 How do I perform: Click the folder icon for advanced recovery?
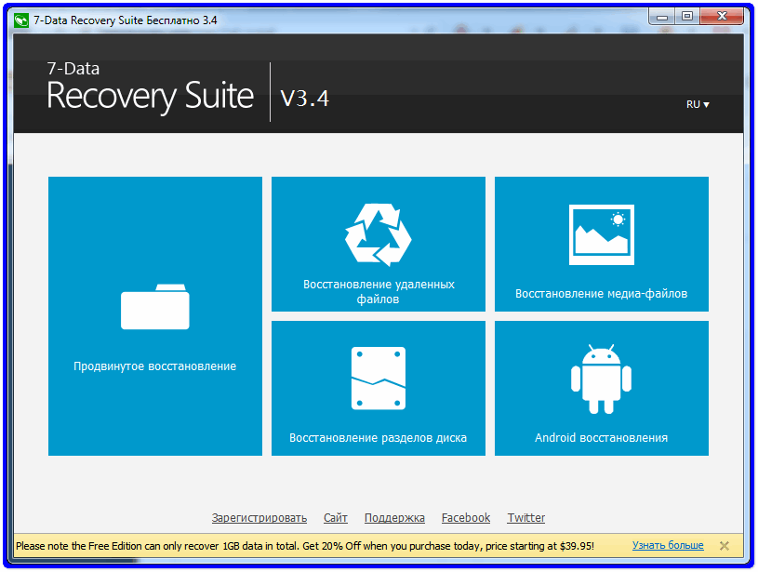[154, 307]
